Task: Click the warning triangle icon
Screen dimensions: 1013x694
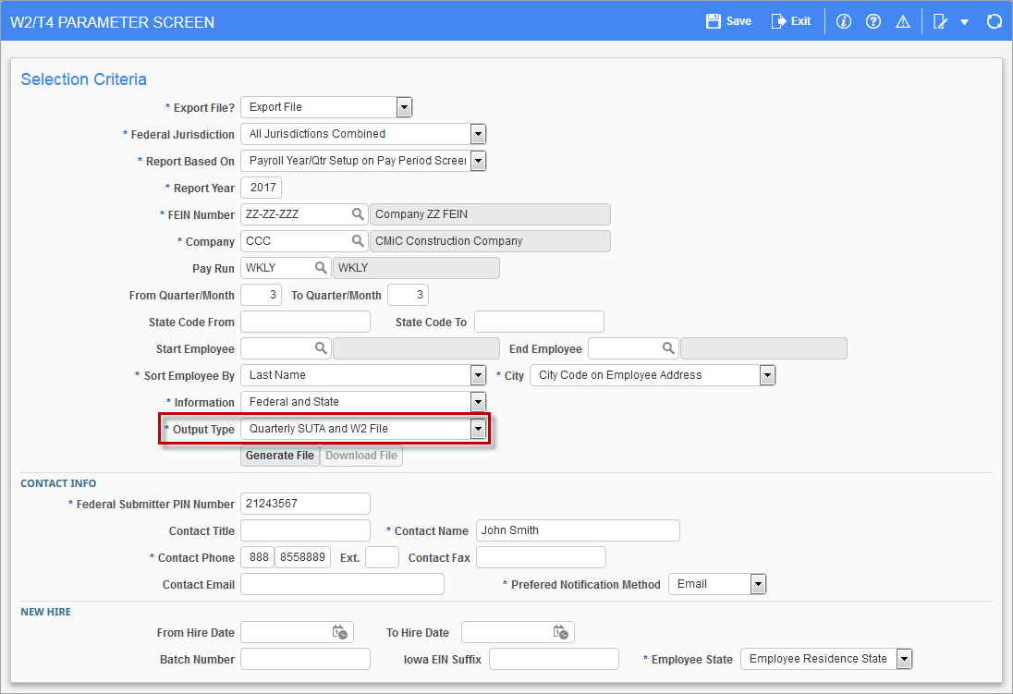Action: 903,21
